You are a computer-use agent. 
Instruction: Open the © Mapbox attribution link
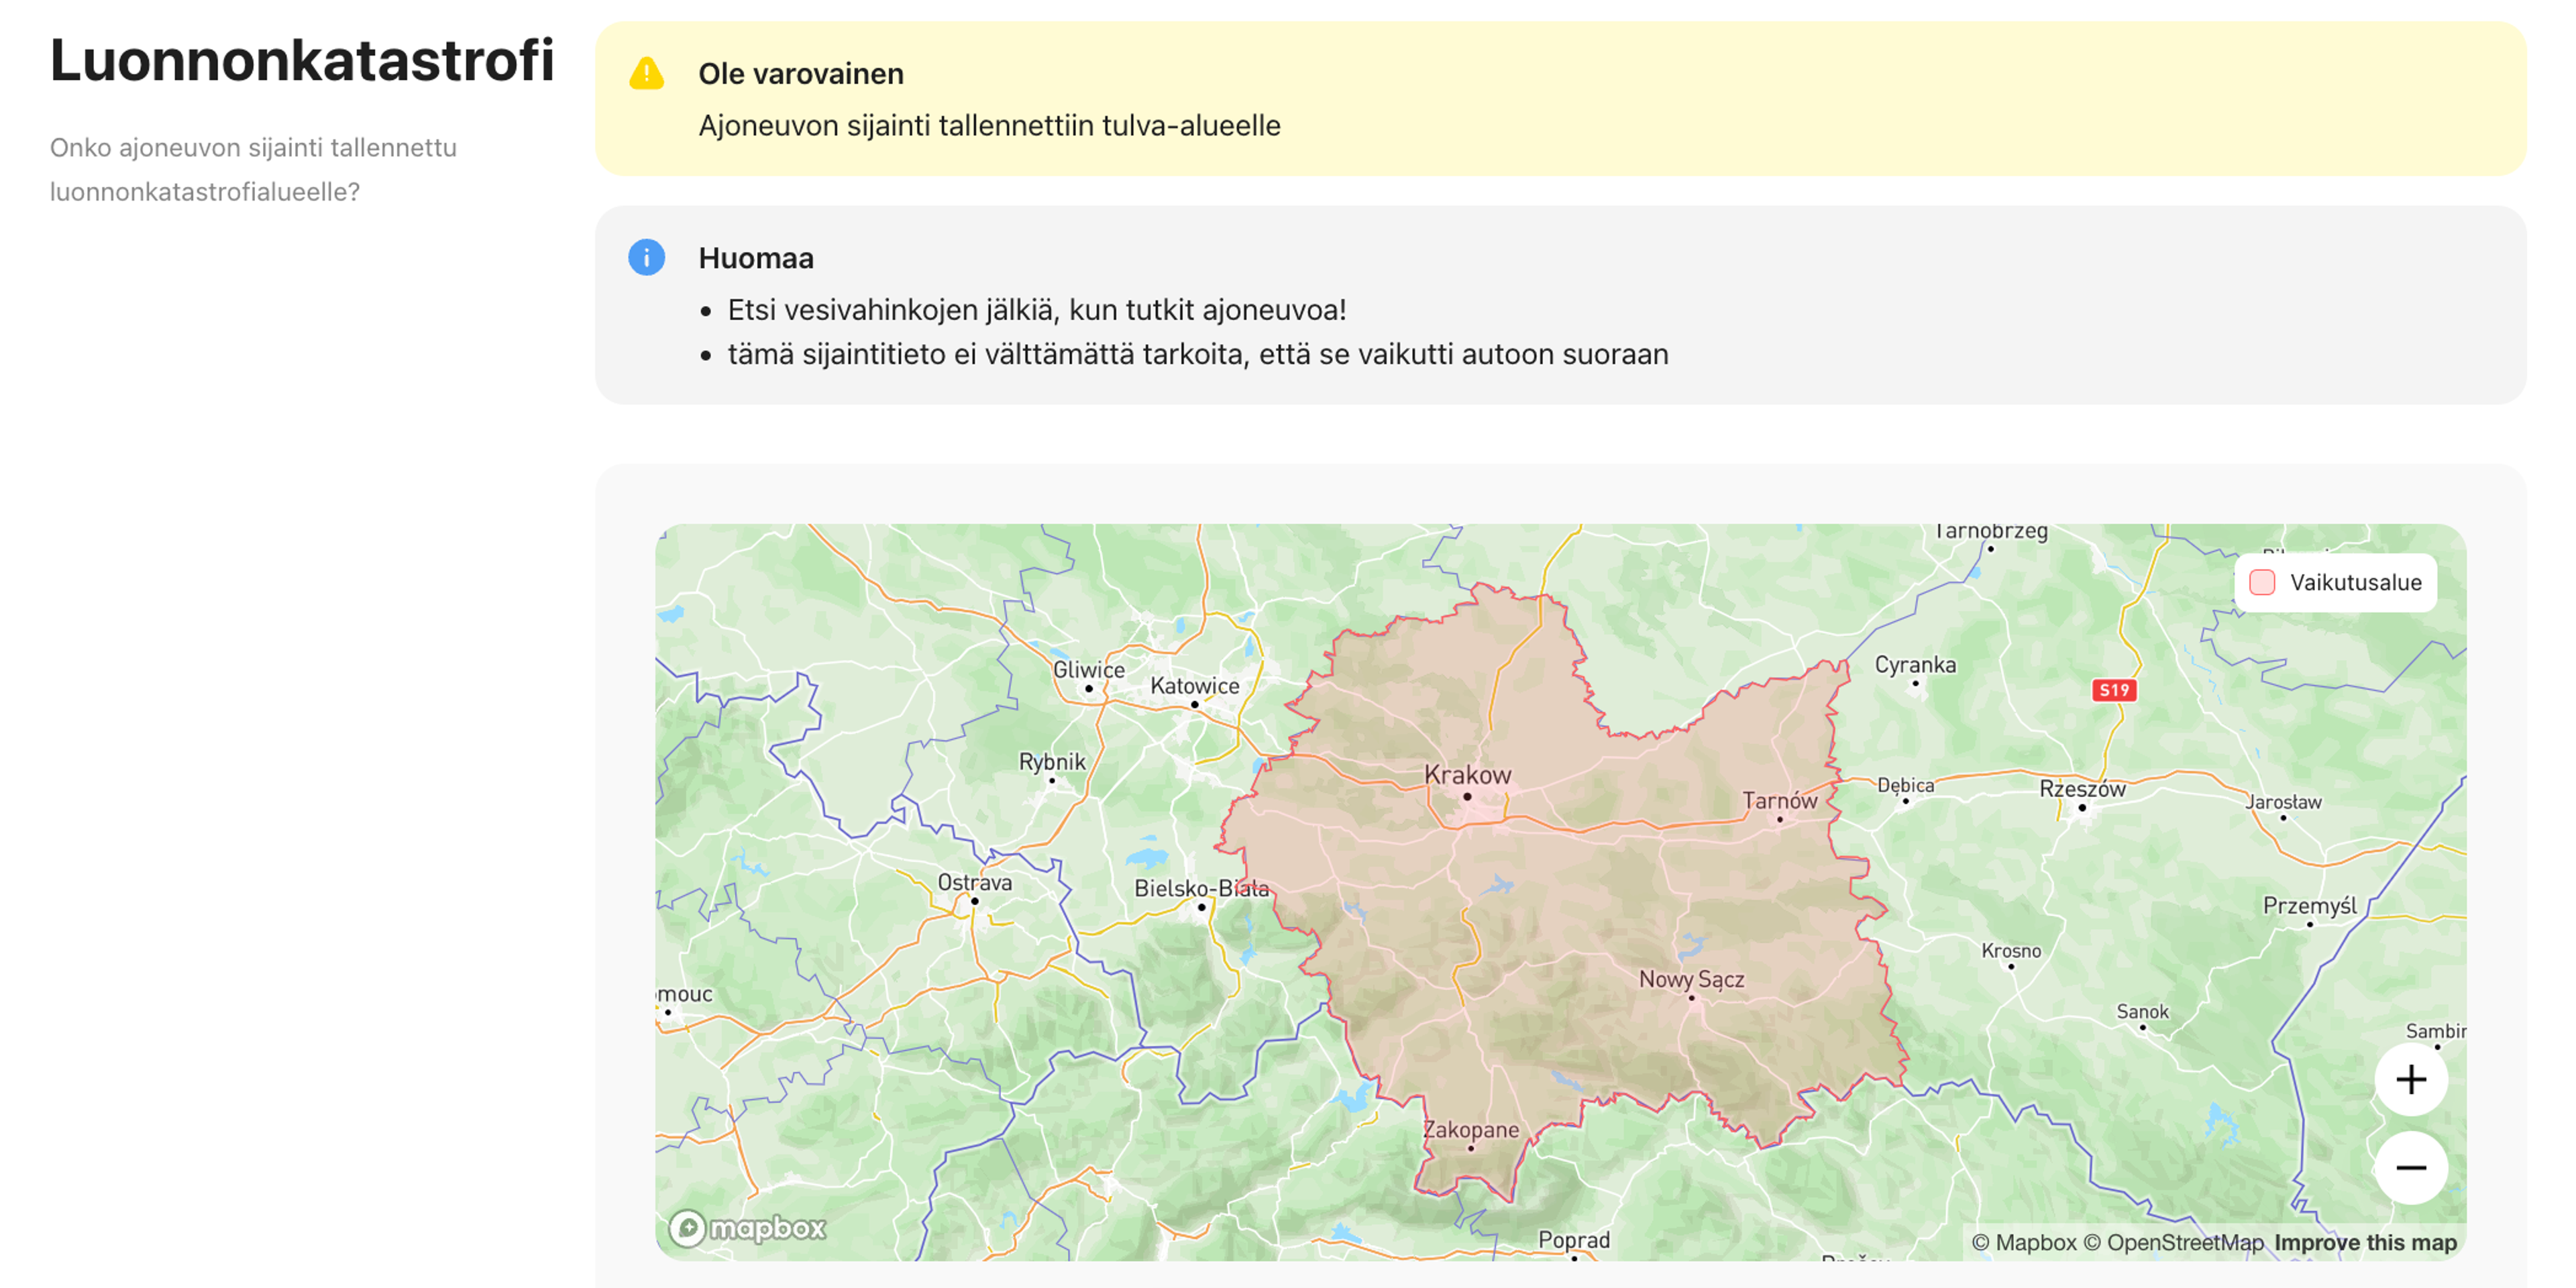click(x=2023, y=1242)
